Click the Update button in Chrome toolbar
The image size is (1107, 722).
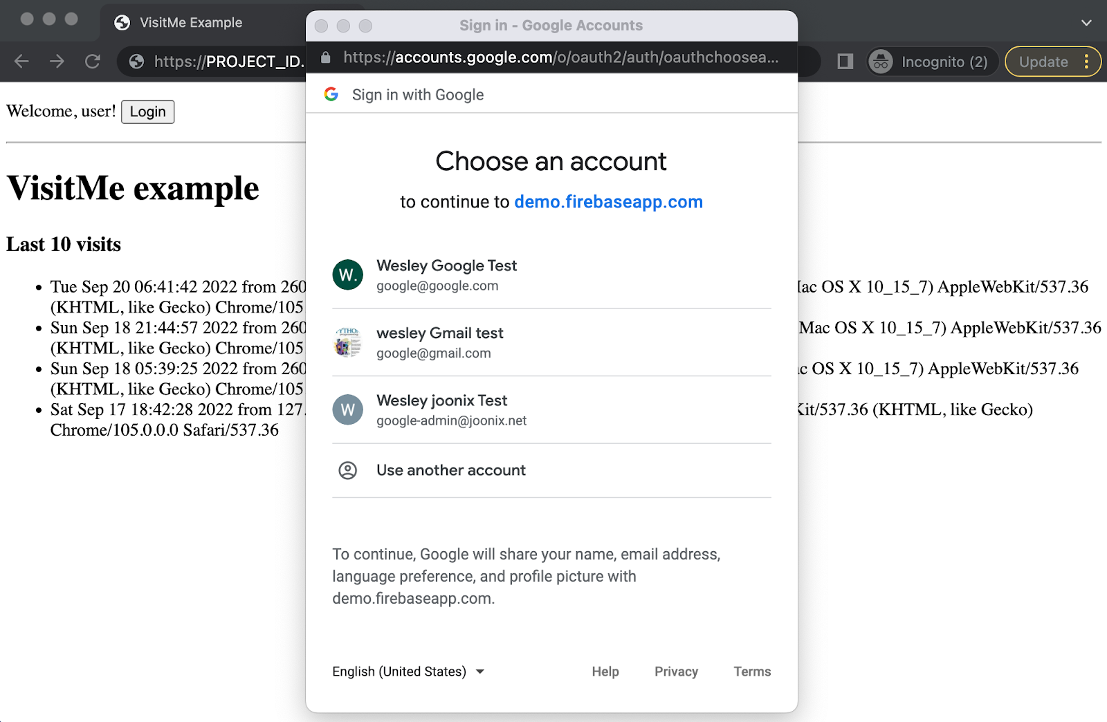pyautogui.click(x=1043, y=62)
